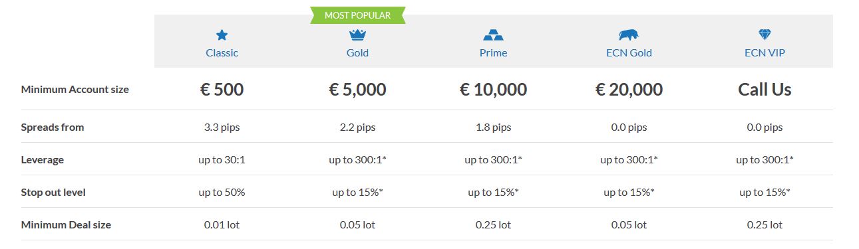Click the diamond icon above ECN VIP
The width and height of the screenshot is (859, 249).
pyautogui.click(x=765, y=35)
